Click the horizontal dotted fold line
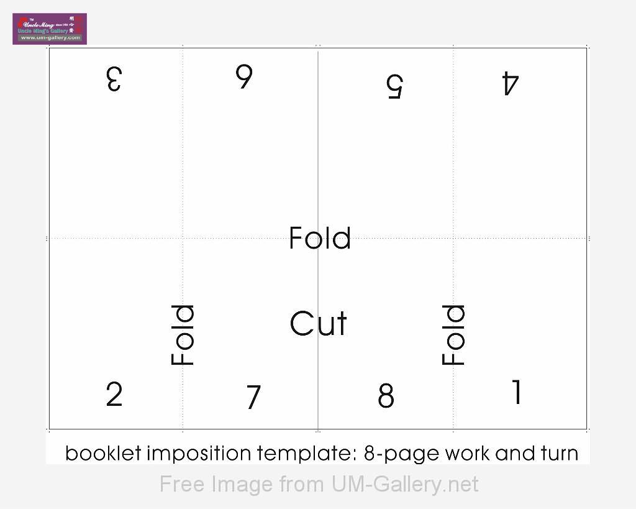This screenshot has height=509, width=636. [124, 238]
